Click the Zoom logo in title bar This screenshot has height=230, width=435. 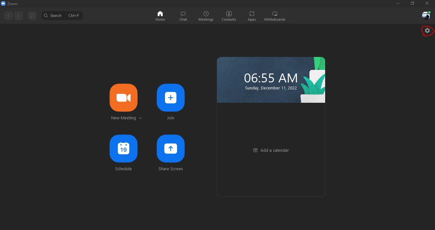click(4, 3)
